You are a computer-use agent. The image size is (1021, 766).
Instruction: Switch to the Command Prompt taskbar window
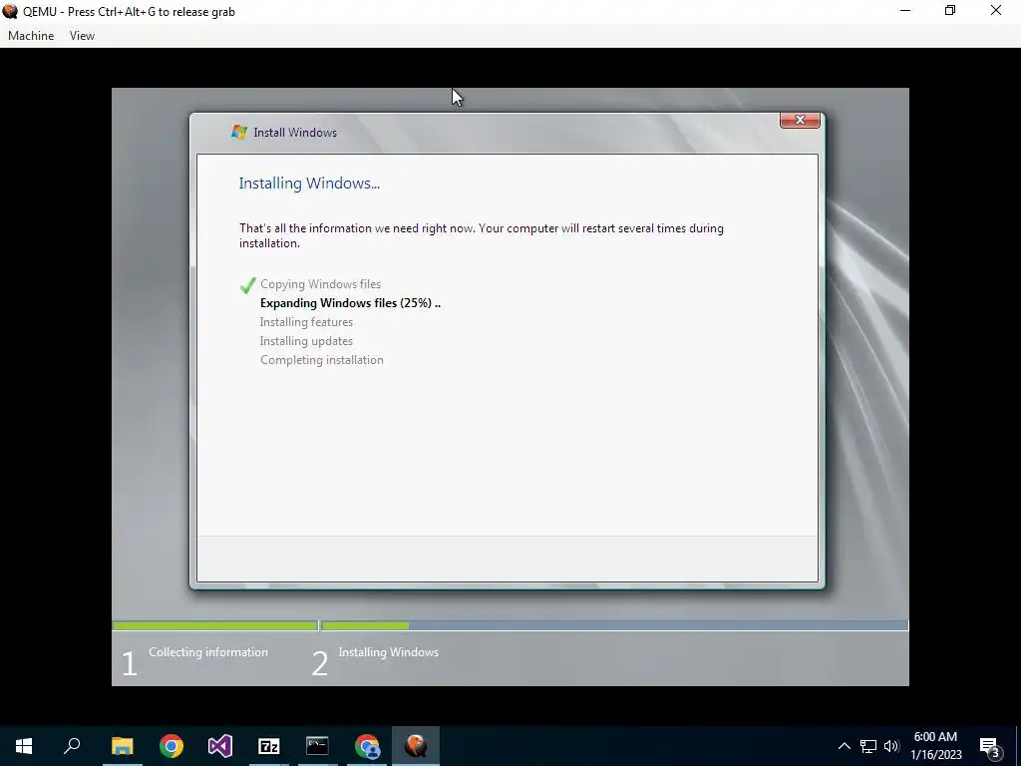318,746
